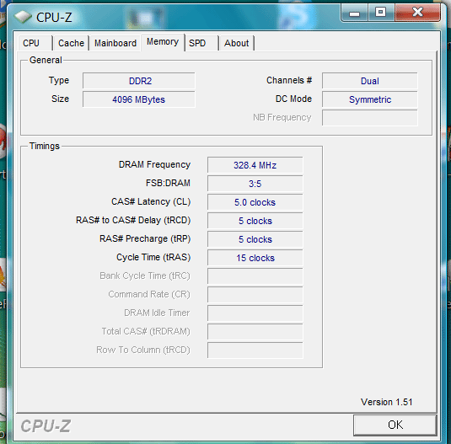Click the Channels # label

pyautogui.click(x=289, y=80)
